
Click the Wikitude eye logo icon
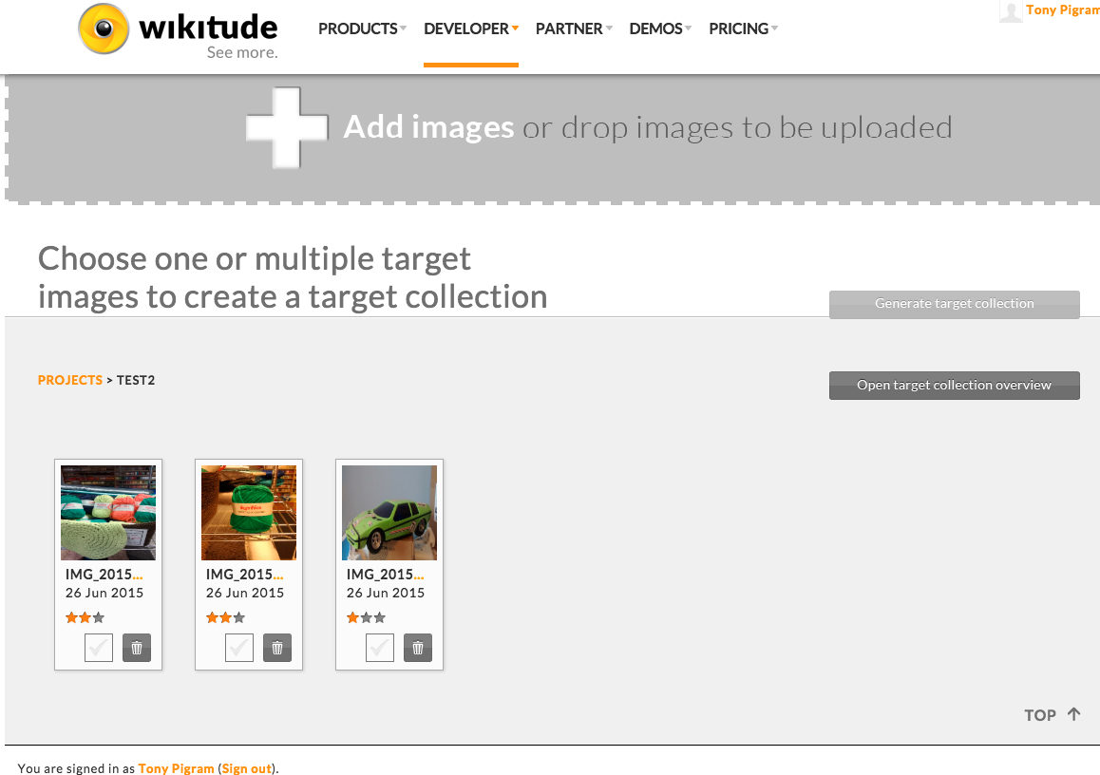[x=104, y=29]
